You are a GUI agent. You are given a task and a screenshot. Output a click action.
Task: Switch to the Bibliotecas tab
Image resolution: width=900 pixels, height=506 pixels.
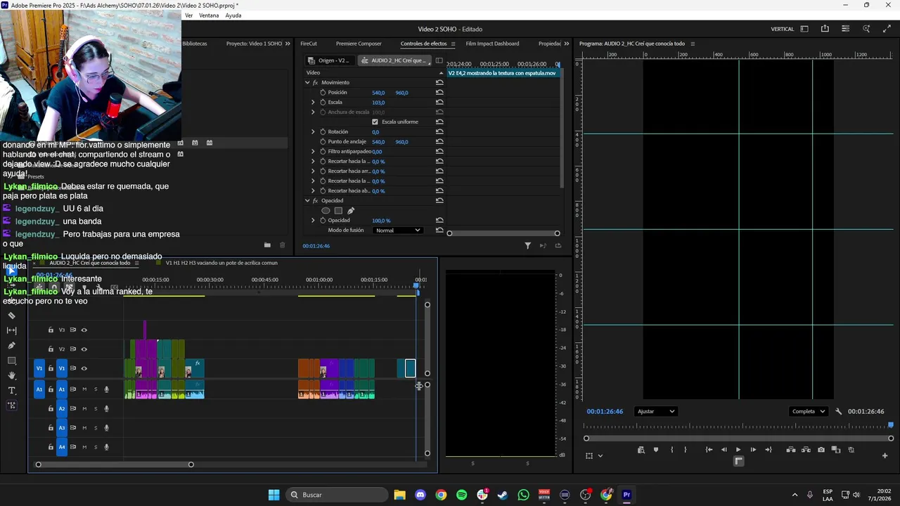[195, 44]
